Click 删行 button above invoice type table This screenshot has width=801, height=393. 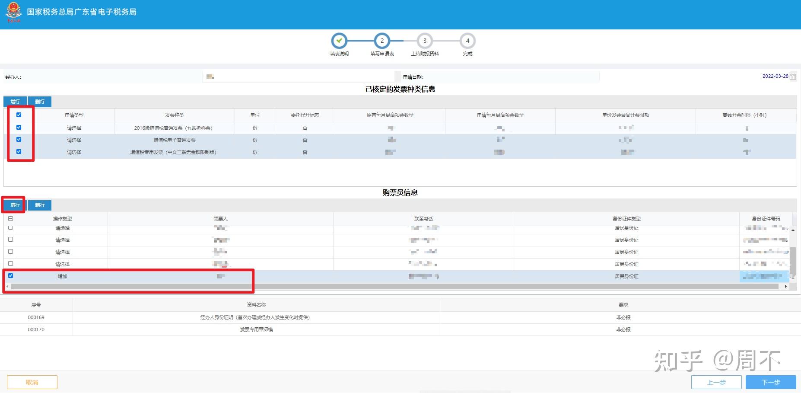click(x=40, y=102)
